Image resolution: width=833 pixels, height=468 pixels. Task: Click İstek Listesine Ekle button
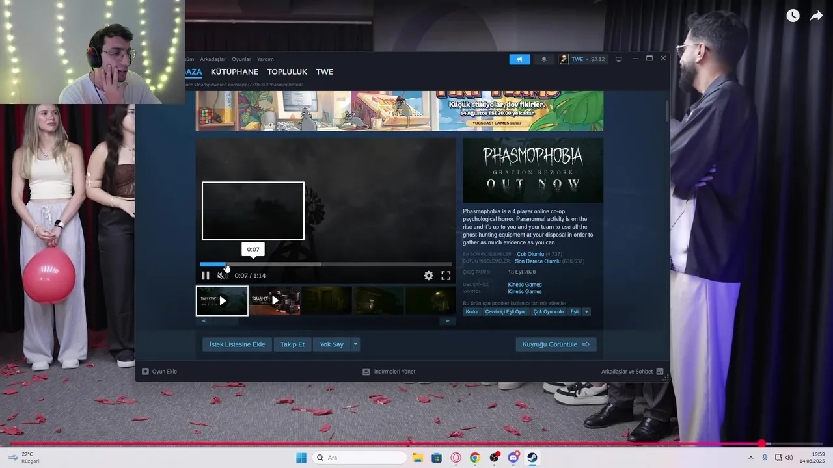pos(237,344)
